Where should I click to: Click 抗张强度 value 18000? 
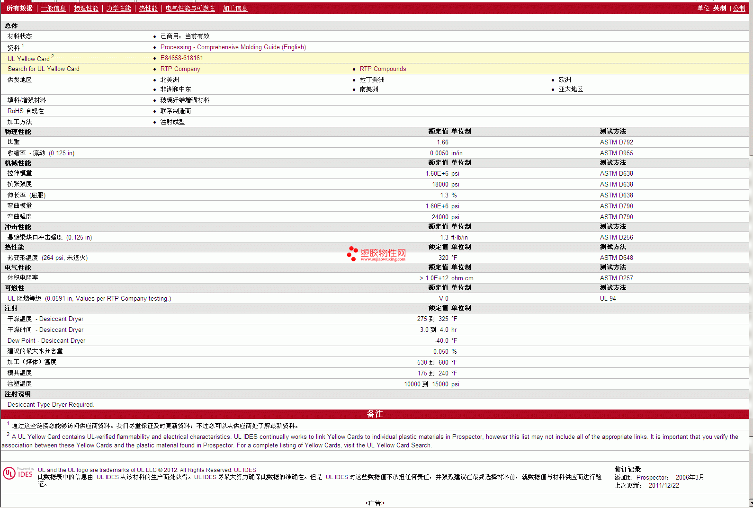440,184
